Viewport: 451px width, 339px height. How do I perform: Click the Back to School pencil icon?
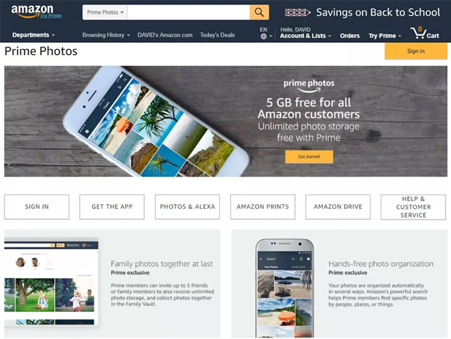pyautogui.click(x=297, y=12)
